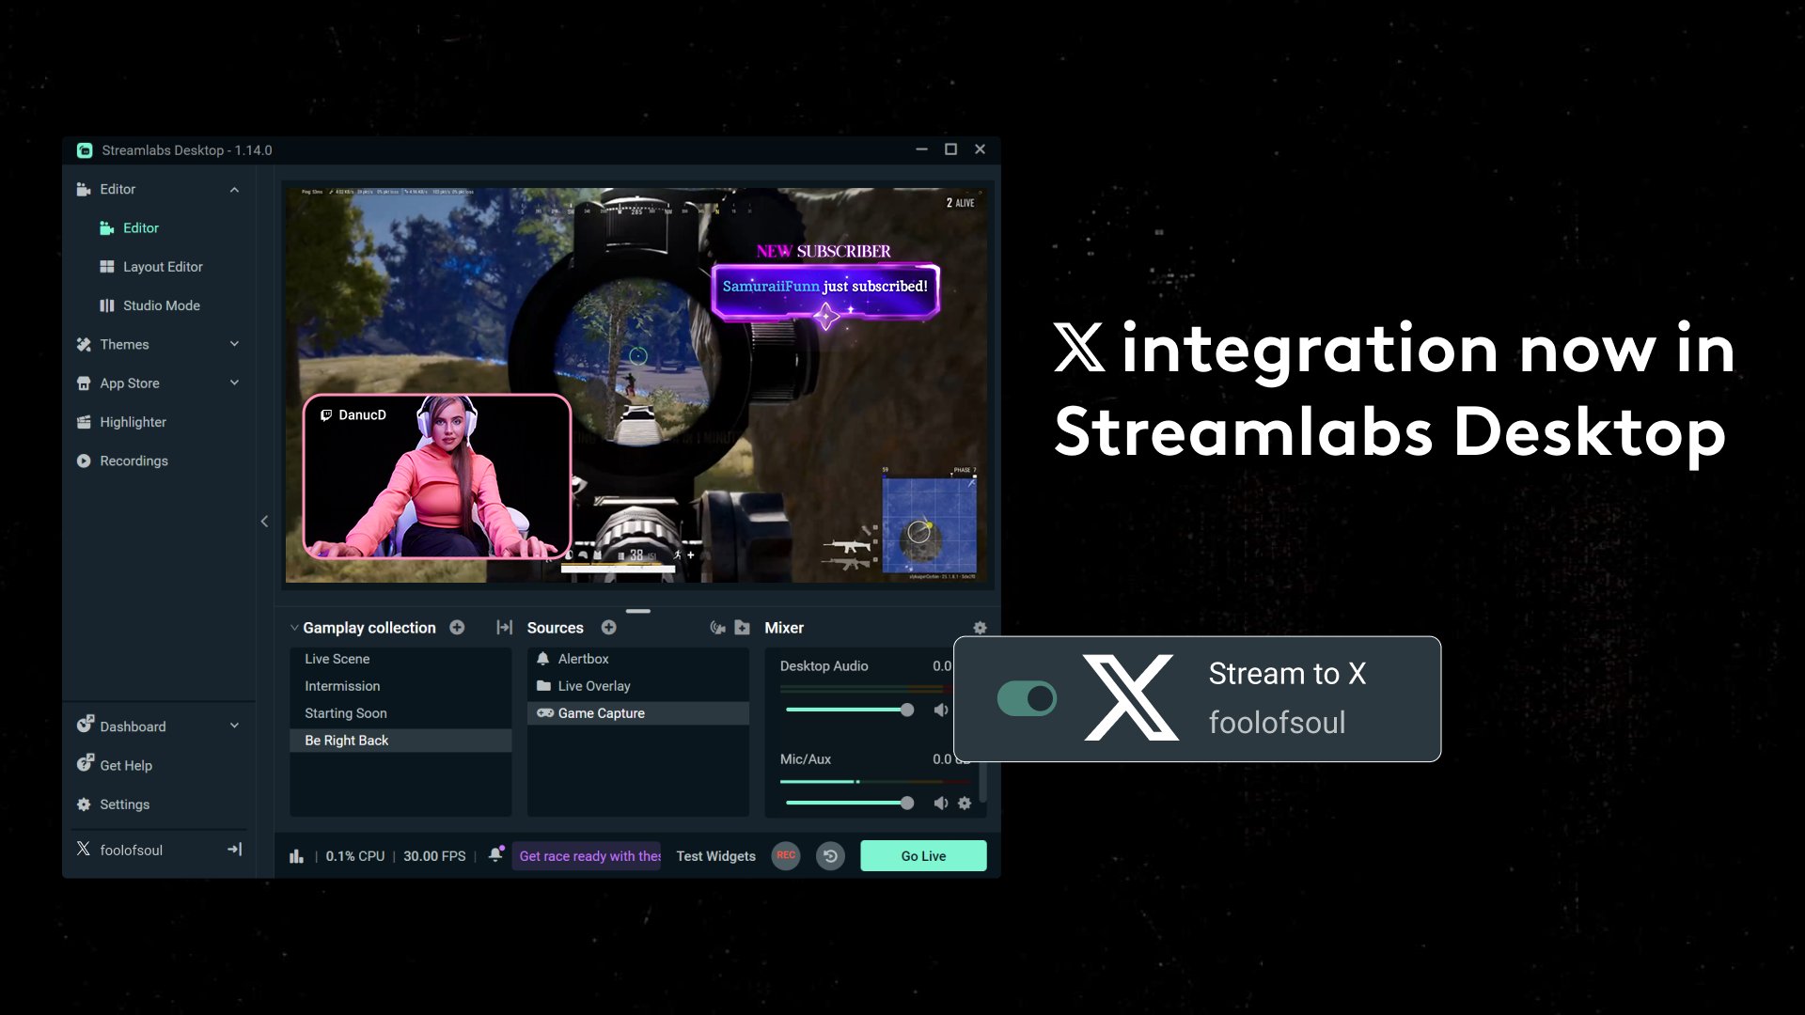Click the Add Source plus icon
This screenshot has height=1015, width=1805.
coord(608,627)
